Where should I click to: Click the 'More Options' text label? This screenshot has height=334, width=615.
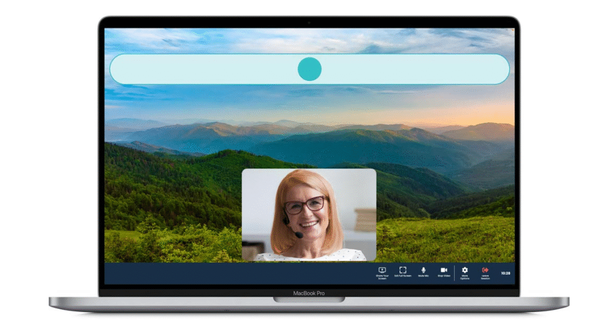tap(464, 277)
